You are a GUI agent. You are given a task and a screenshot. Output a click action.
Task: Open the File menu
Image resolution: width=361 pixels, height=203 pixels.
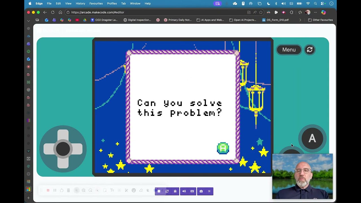49,3
